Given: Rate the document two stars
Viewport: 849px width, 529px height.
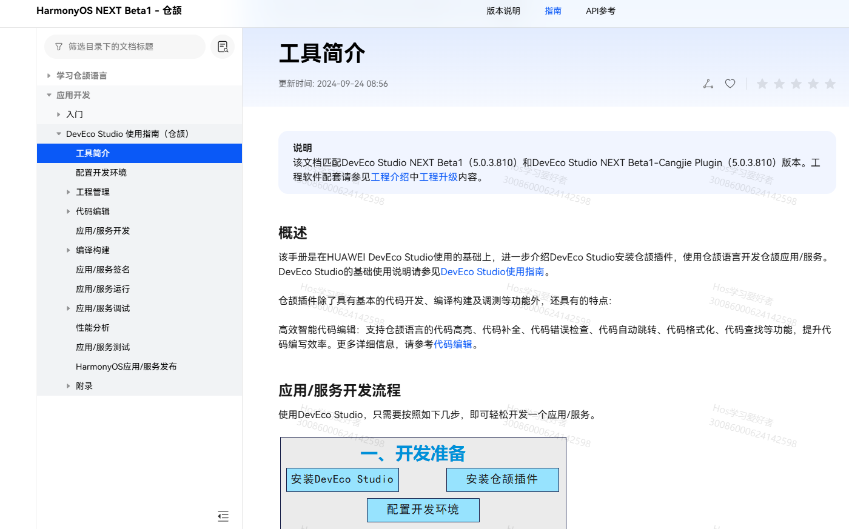Looking at the screenshot, I should [779, 84].
